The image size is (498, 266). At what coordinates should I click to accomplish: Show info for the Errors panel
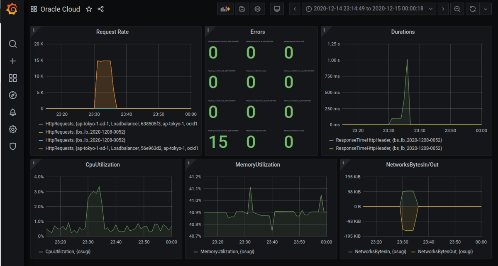(x=208, y=30)
